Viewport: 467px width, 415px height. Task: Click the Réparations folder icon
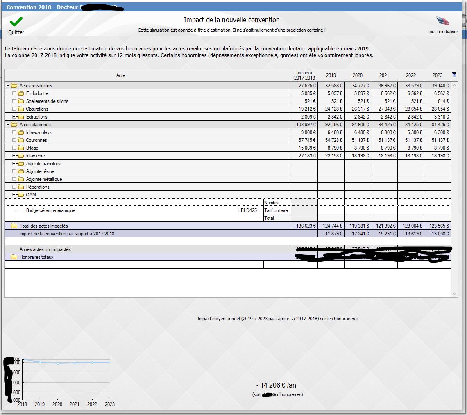[x=20, y=187]
